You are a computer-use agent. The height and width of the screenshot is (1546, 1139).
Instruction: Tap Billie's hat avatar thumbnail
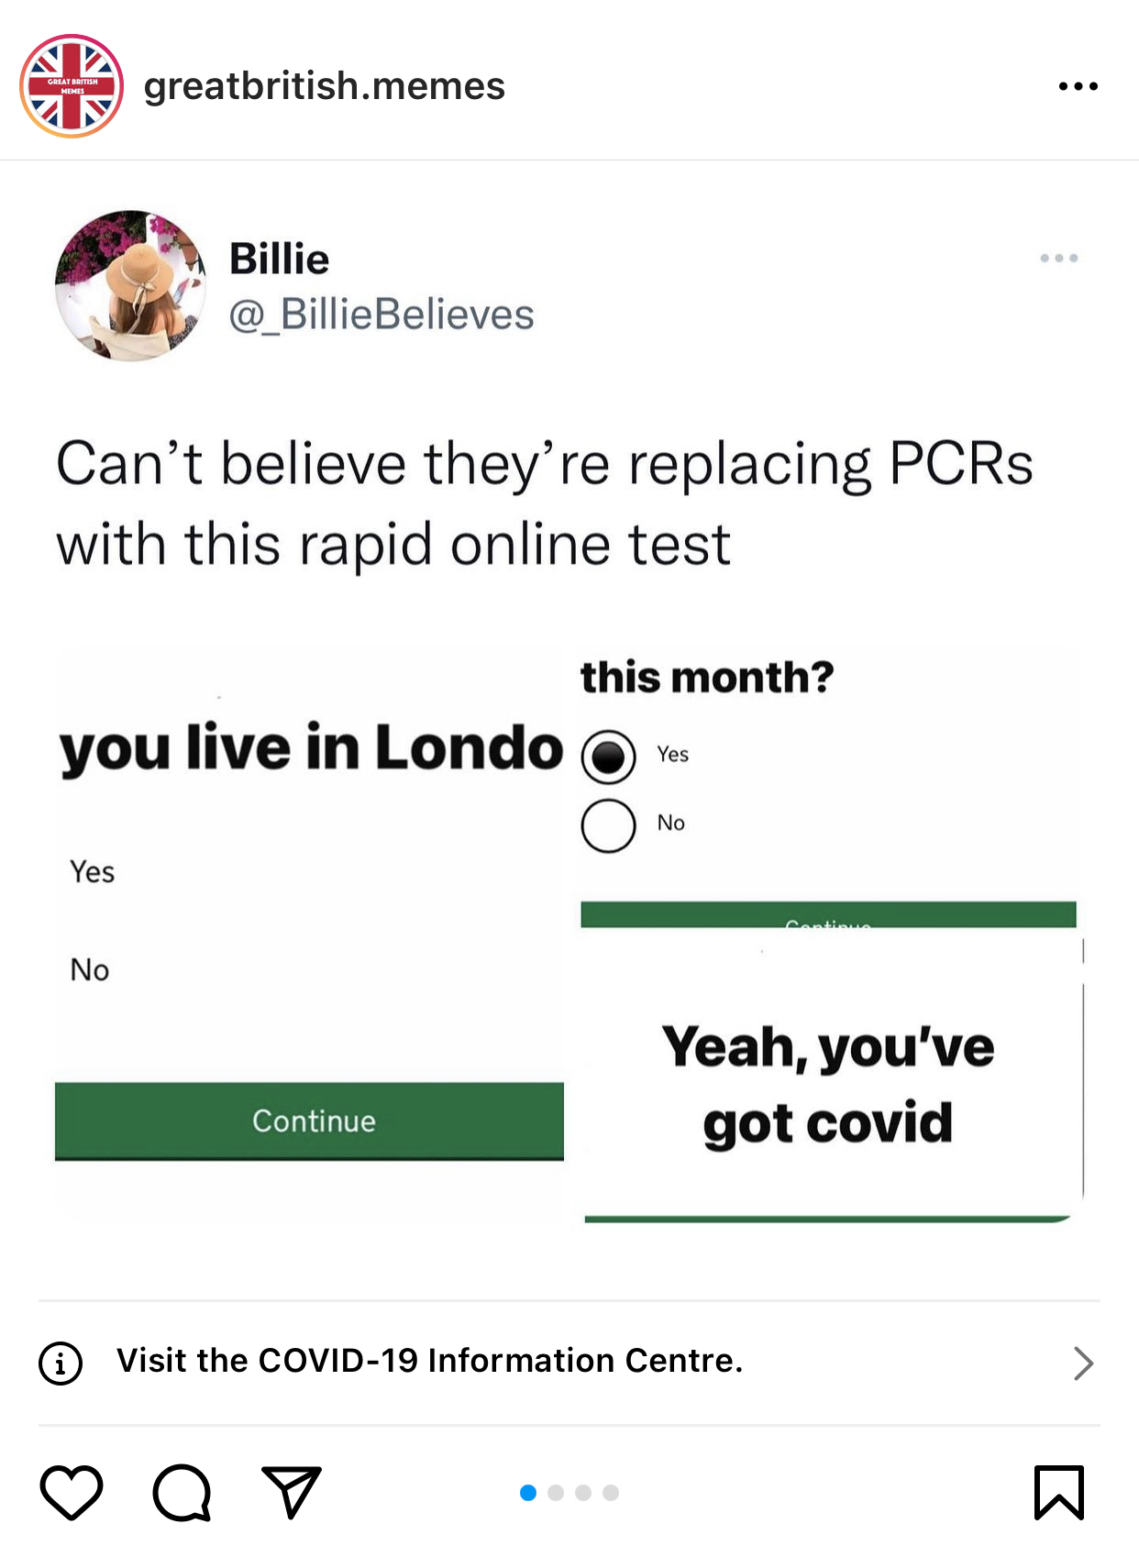coord(131,286)
